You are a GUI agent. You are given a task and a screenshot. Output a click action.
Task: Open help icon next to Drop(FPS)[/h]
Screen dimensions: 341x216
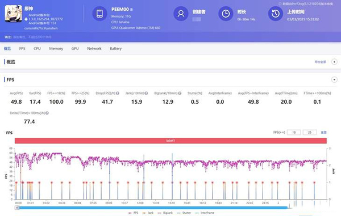(118, 93)
